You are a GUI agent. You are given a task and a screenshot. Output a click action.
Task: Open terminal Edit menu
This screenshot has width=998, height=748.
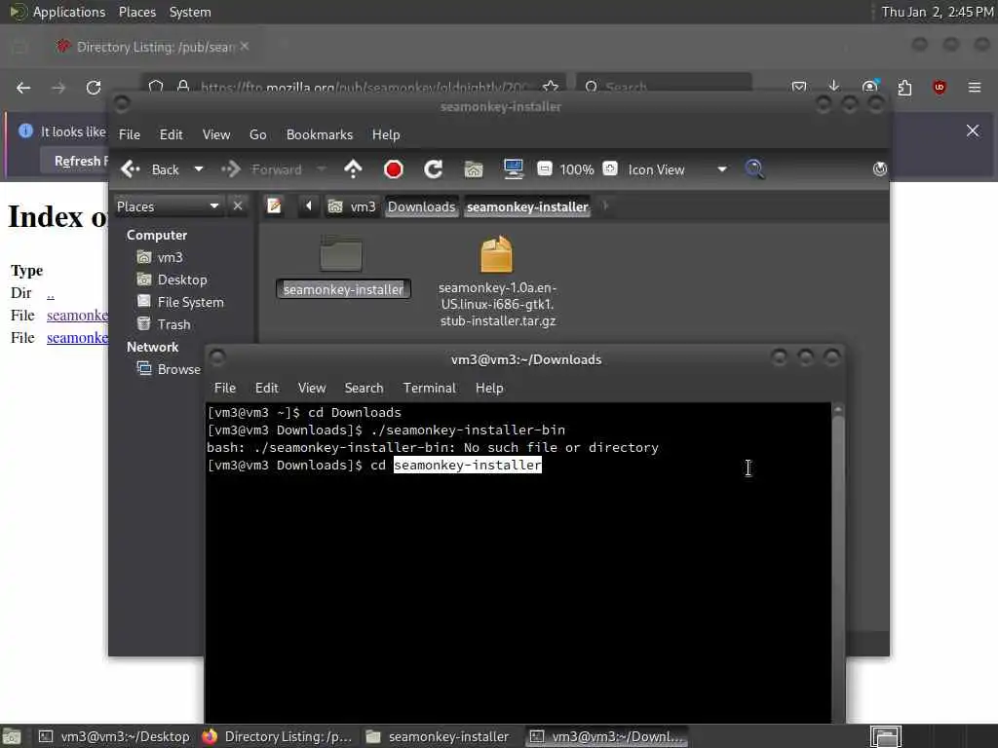[267, 388]
